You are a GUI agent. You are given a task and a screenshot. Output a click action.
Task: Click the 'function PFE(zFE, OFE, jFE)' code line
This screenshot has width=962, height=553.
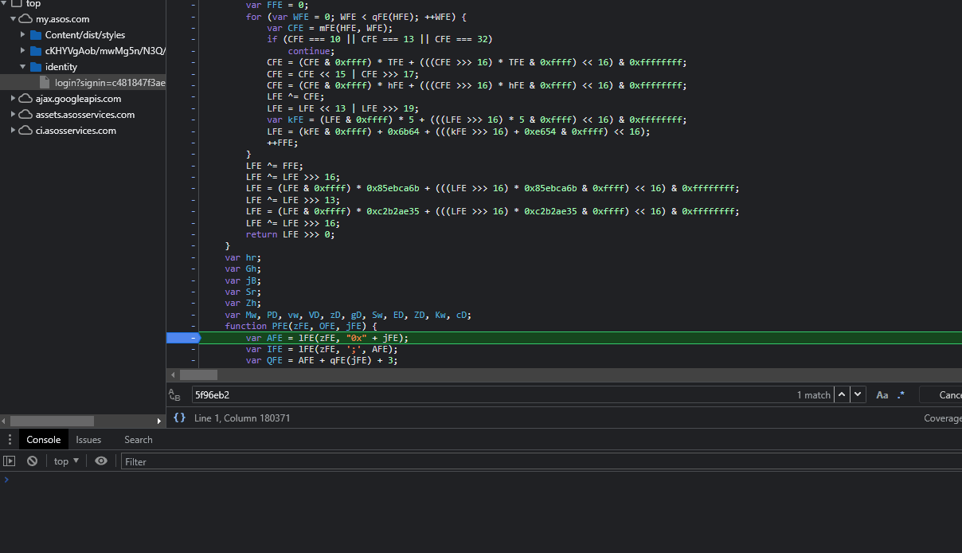[301, 326]
